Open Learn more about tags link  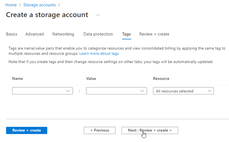coord(99,54)
